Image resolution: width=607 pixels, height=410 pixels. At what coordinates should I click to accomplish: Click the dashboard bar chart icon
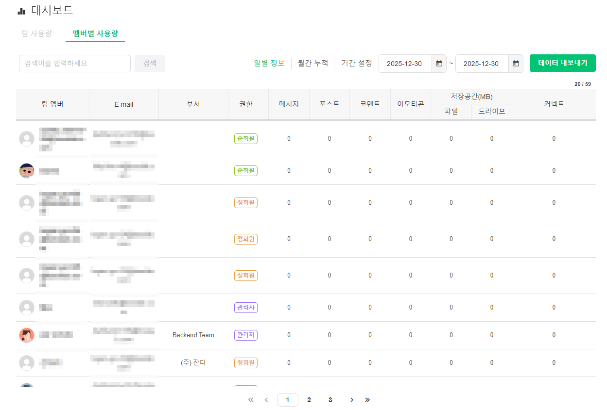pos(21,11)
